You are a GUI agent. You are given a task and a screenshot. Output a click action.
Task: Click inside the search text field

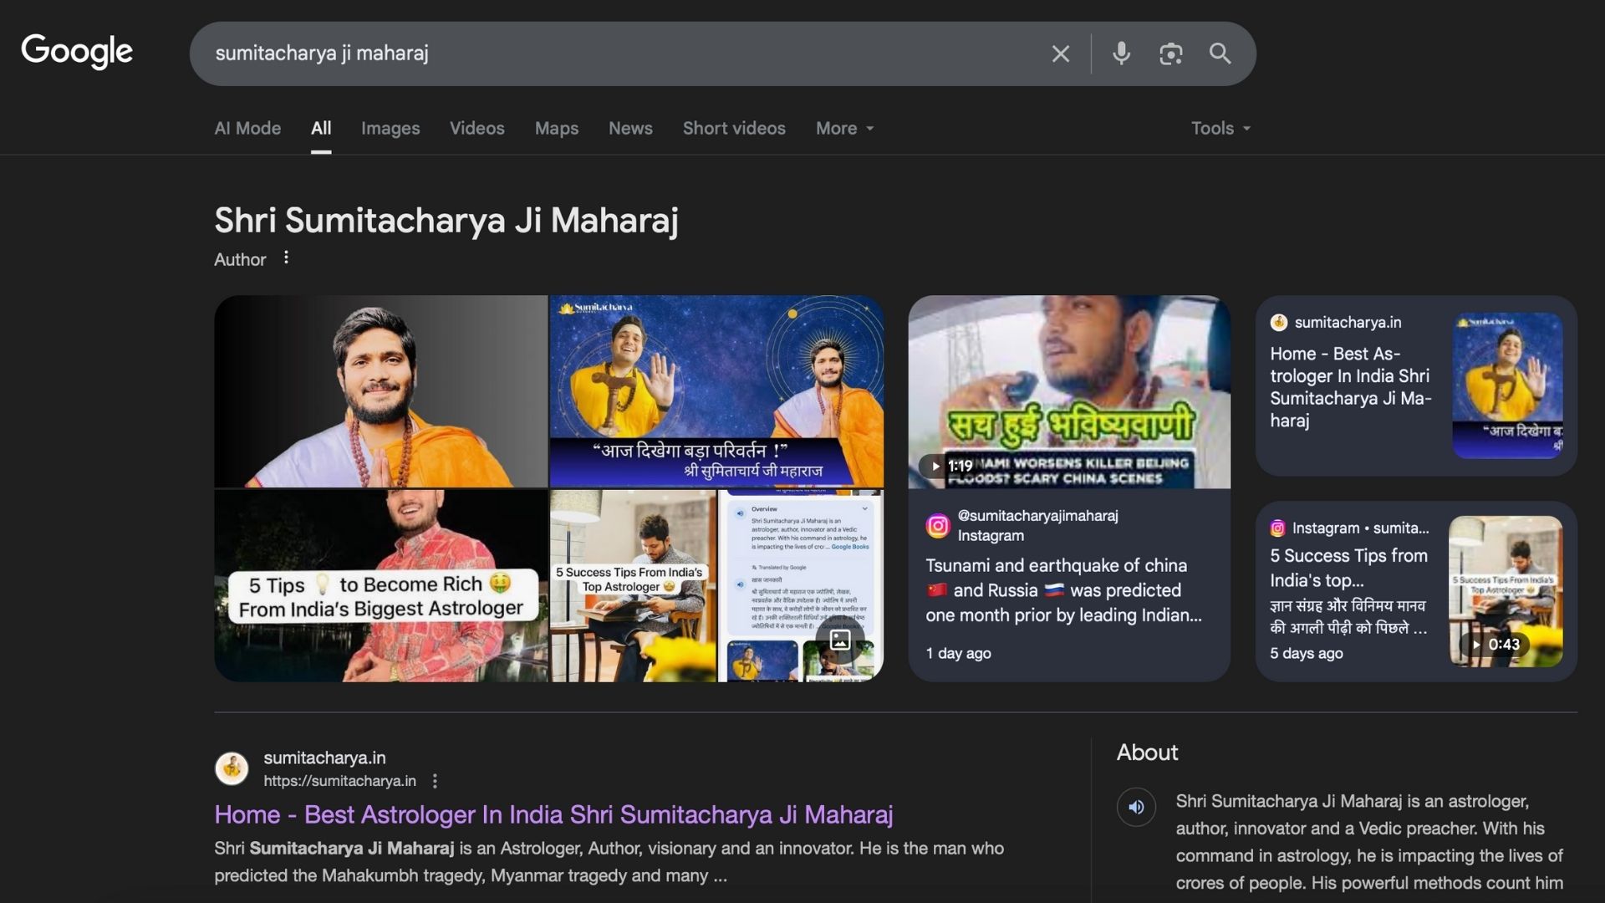click(x=619, y=54)
